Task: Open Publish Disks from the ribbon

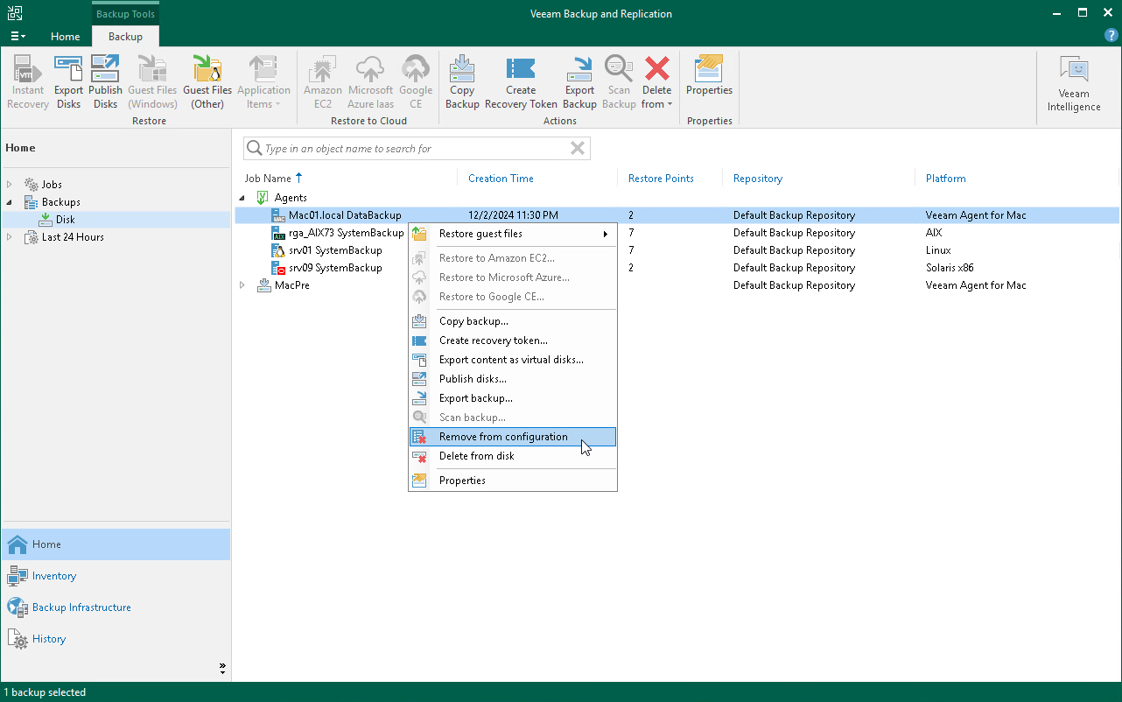Action: [x=105, y=81]
